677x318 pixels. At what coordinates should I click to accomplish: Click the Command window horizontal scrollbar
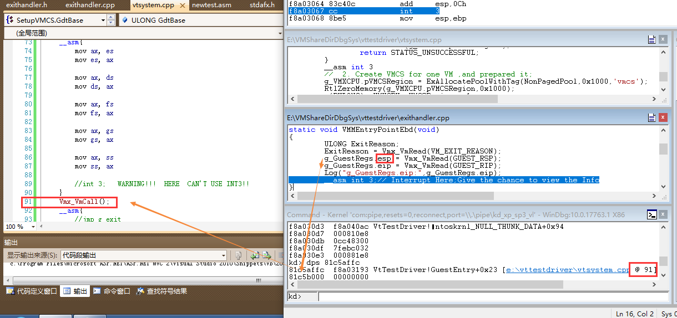473,285
